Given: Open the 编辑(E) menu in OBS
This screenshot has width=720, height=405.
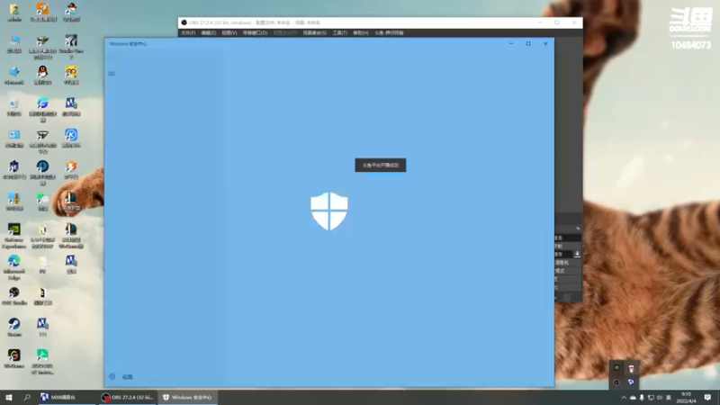Looking at the screenshot, I should (x=209, y=33).
